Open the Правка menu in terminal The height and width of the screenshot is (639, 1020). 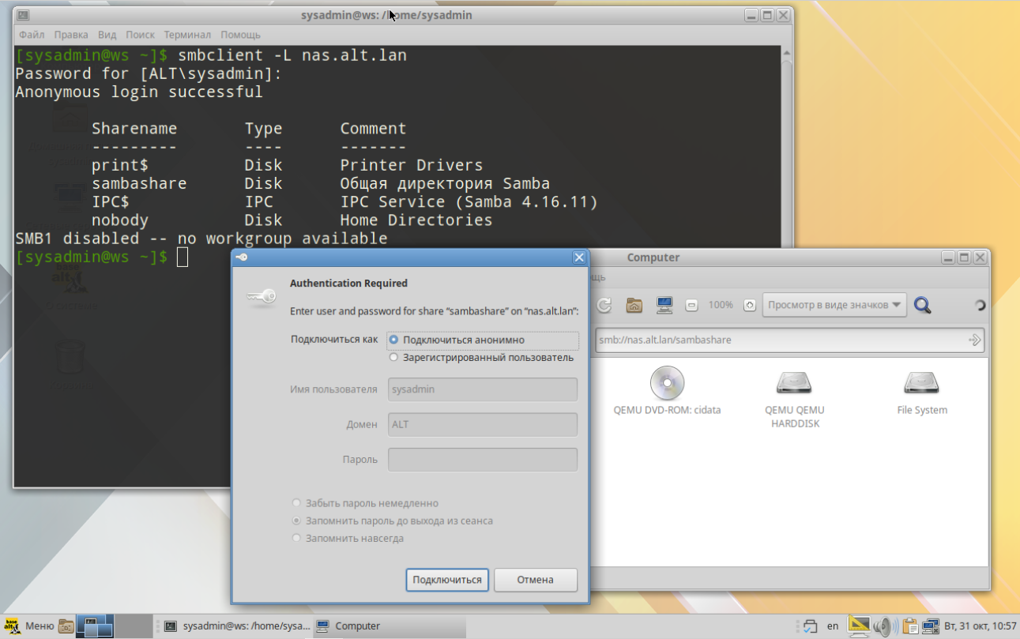71,35
